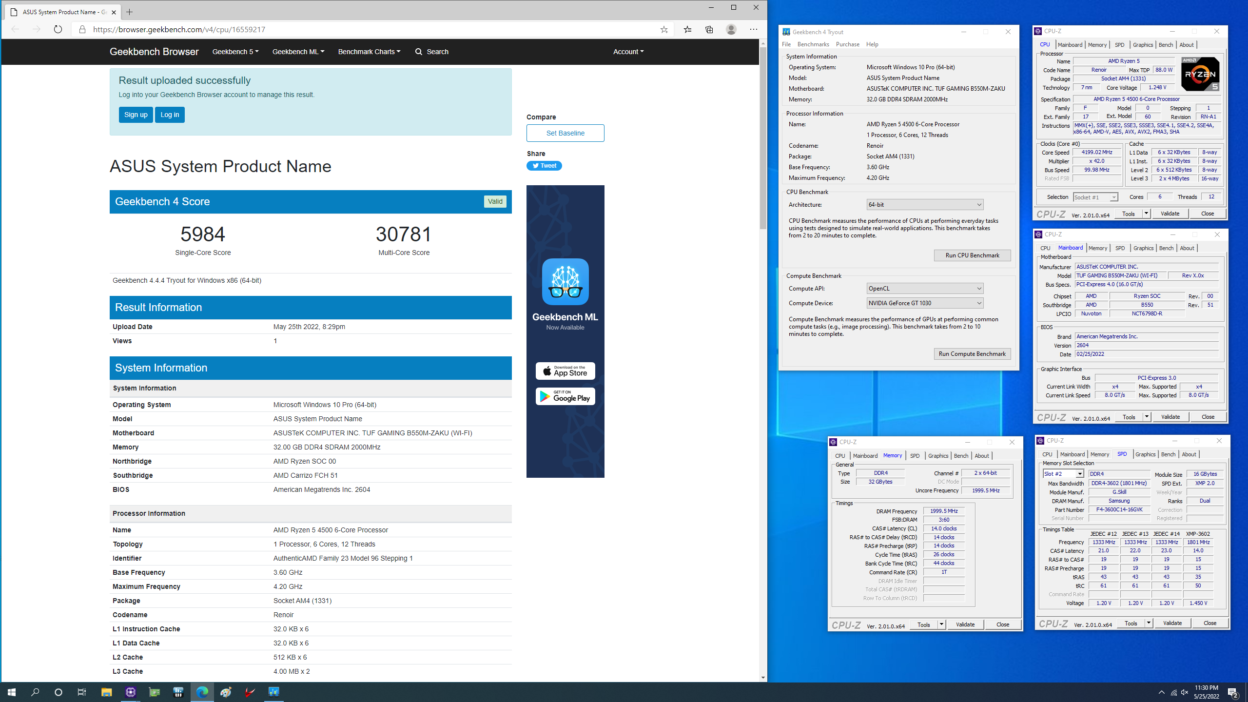Click the Sign up button

[136, 115]
